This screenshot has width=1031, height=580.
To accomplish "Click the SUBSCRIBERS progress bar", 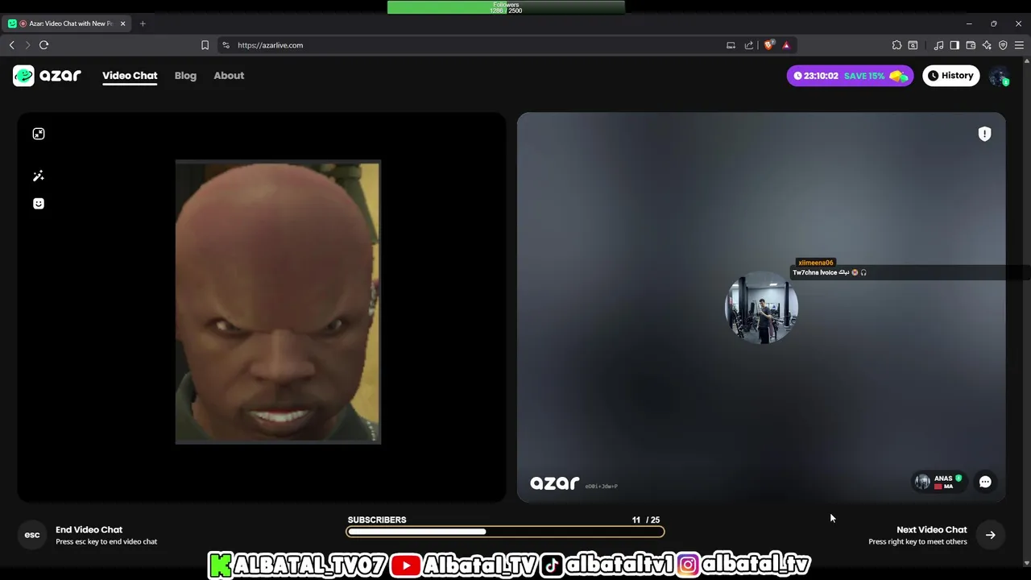I will 505,532.
